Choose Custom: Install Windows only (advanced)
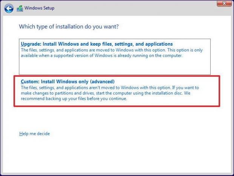 click(117, 91)
